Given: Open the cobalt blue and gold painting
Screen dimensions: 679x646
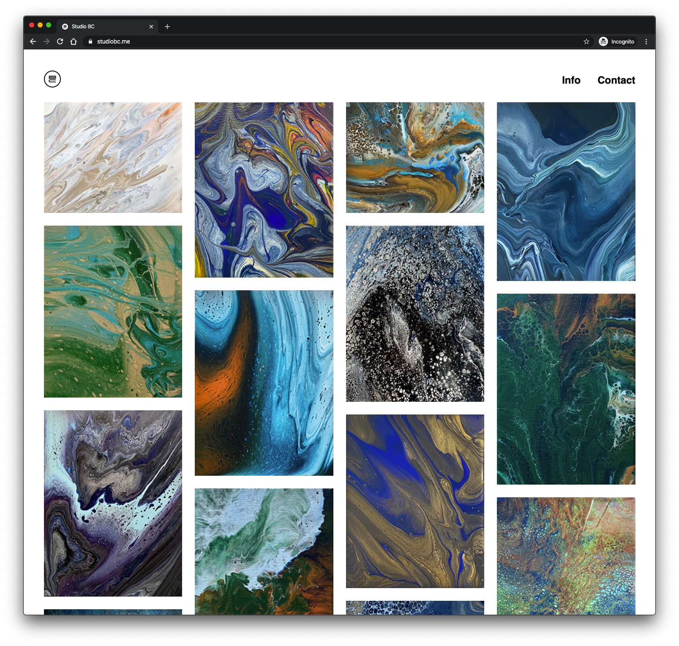Looking at the screenshot, I should (415, 501).
